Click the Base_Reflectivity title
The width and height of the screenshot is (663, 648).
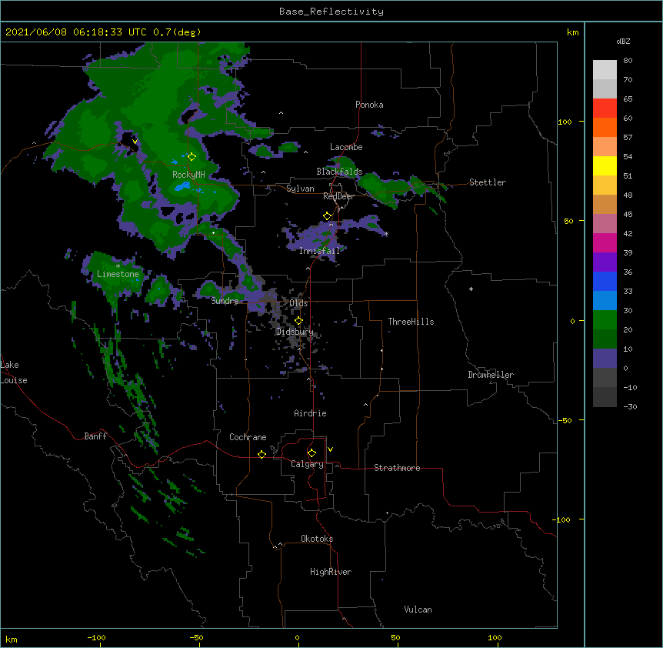point(331,12)
